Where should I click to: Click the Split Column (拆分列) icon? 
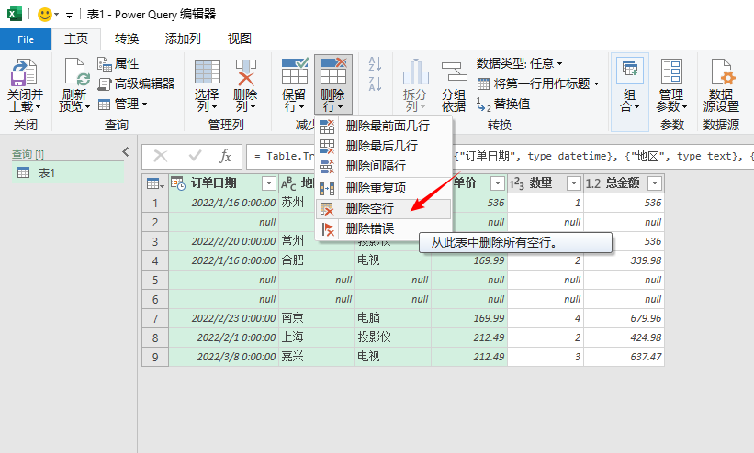pos(416,72)
